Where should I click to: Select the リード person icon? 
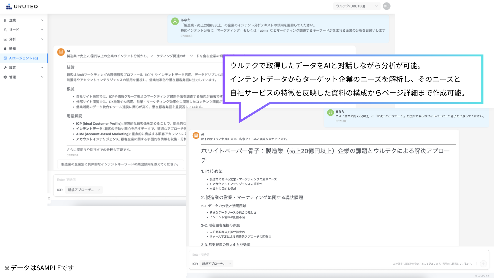(x=5, y=30)
